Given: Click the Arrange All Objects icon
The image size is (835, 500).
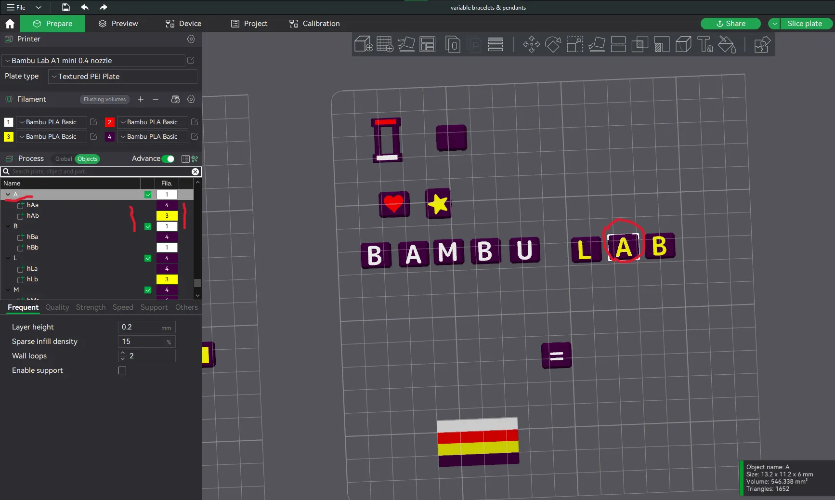Looking at the screenshot, I should 428,44.
